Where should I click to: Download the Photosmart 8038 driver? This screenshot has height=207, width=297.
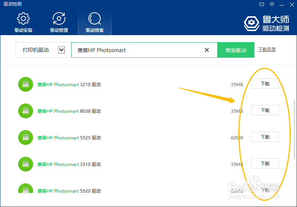pyautogui.click(x=265, y=110)
